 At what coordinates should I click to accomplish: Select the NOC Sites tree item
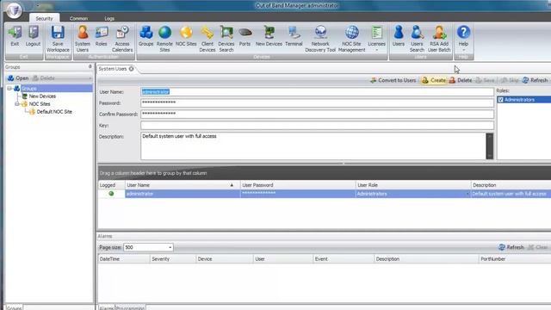pos(40,103)
